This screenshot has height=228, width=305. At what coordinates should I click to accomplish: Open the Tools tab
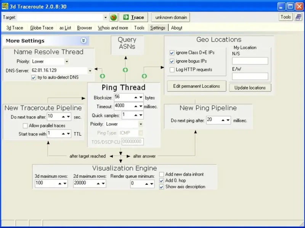pos(139,28)
